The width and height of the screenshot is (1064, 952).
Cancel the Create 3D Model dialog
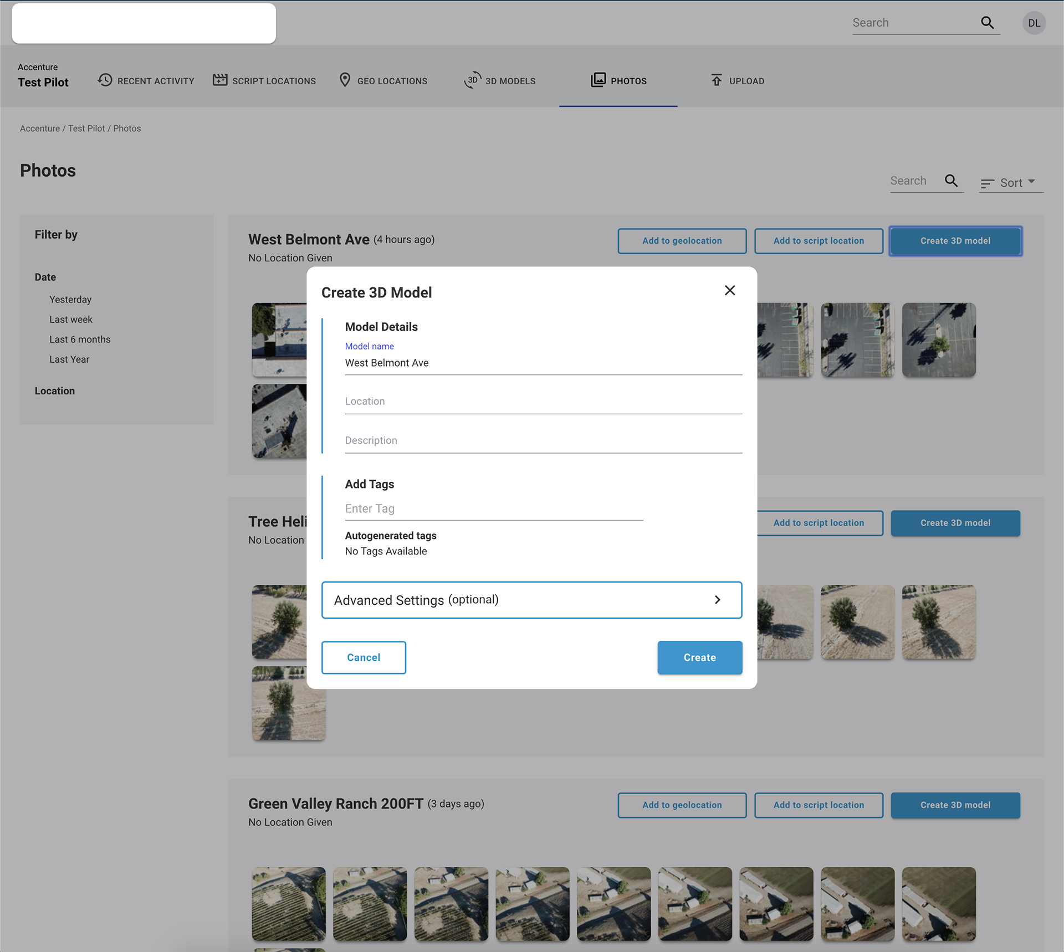pos(364,657)
